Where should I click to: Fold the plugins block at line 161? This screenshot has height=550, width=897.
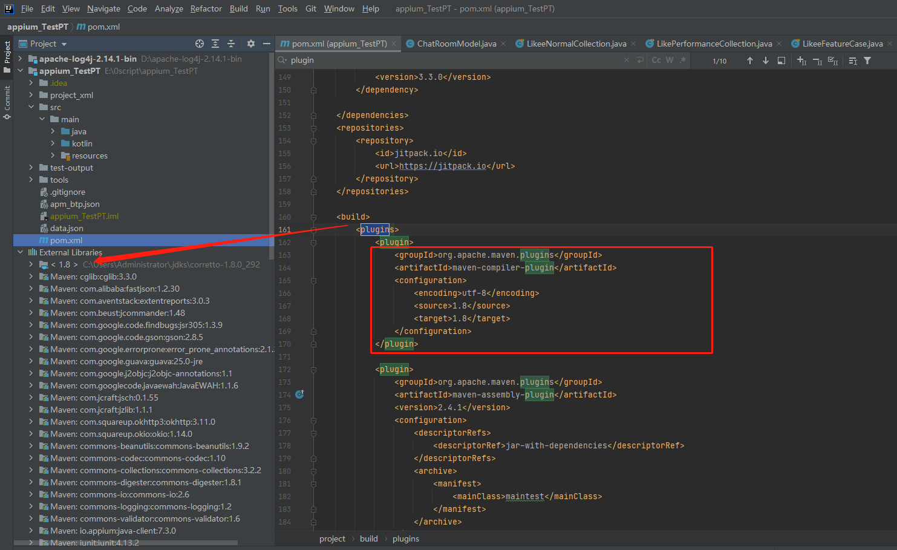click(313, 229)
